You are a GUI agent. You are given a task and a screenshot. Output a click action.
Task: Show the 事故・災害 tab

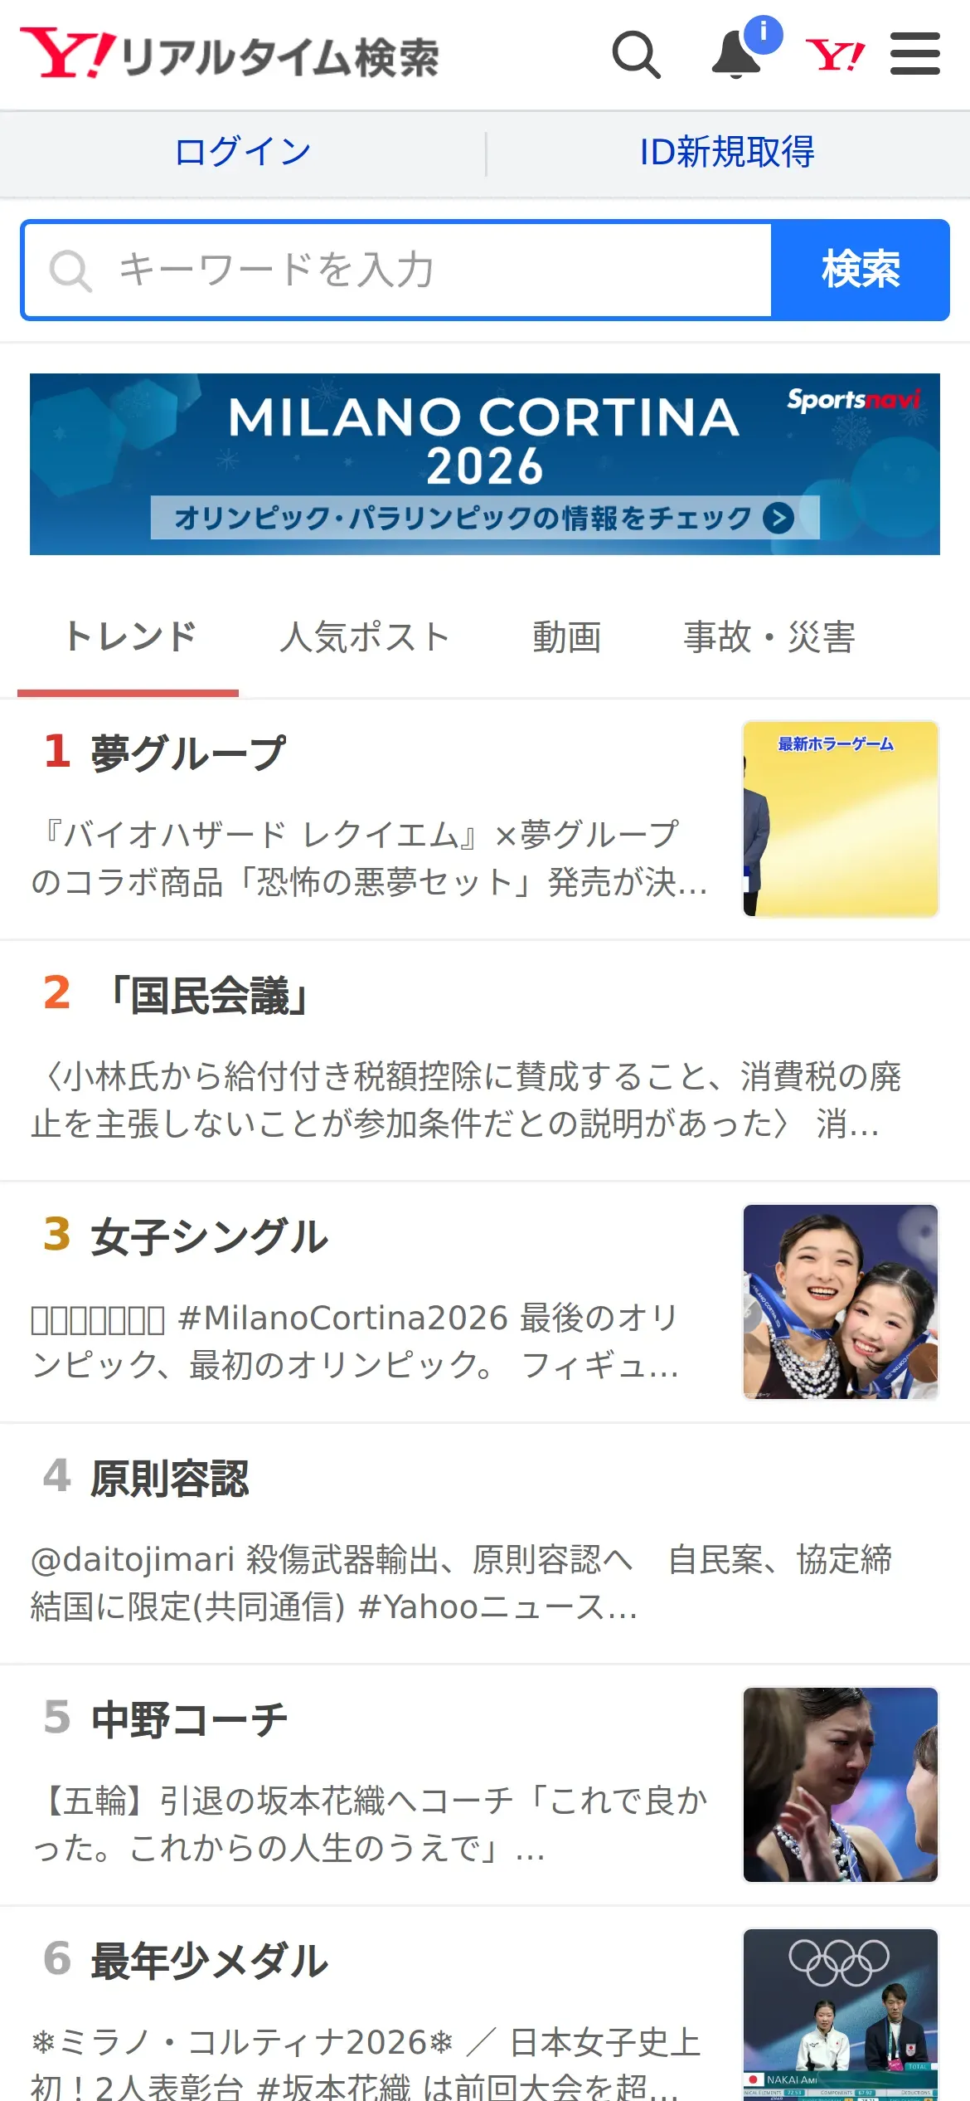coord(769,636)
